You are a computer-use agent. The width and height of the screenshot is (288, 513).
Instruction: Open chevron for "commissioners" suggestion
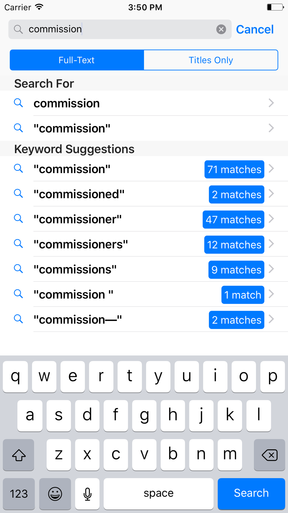pyautogui.click(x=271, y=244)
